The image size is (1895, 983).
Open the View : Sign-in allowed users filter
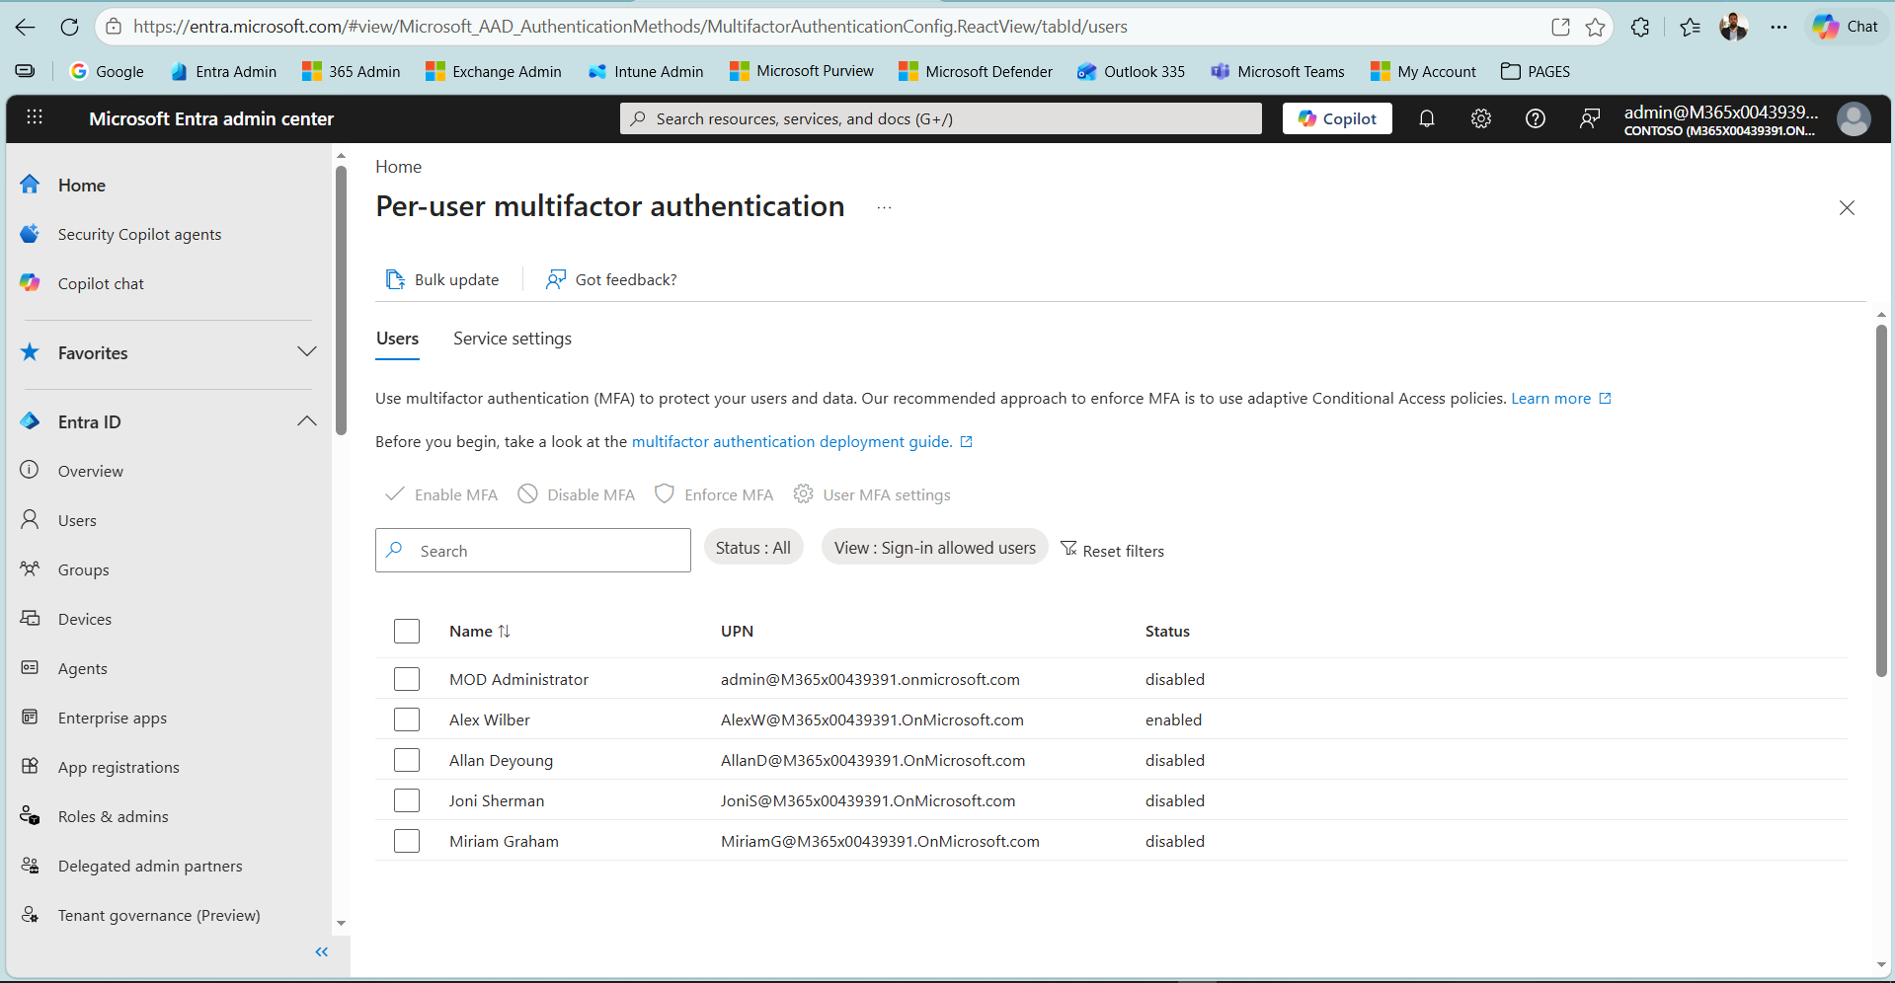point(935,548)
